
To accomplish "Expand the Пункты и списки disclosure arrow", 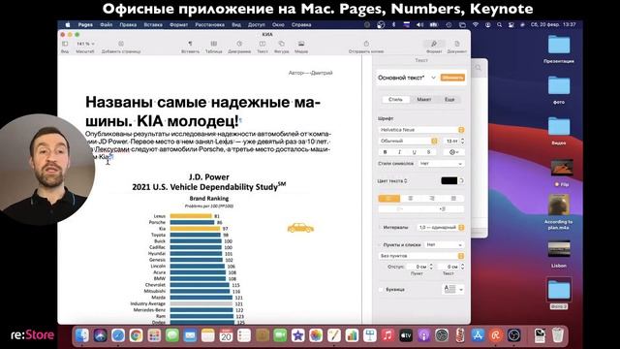I will tap(381, 245).
